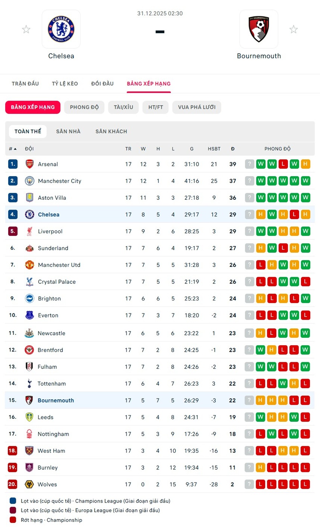320x527 pixels.
Task: Favorite Chelsea with the left star icon
Action: point(26,29)
